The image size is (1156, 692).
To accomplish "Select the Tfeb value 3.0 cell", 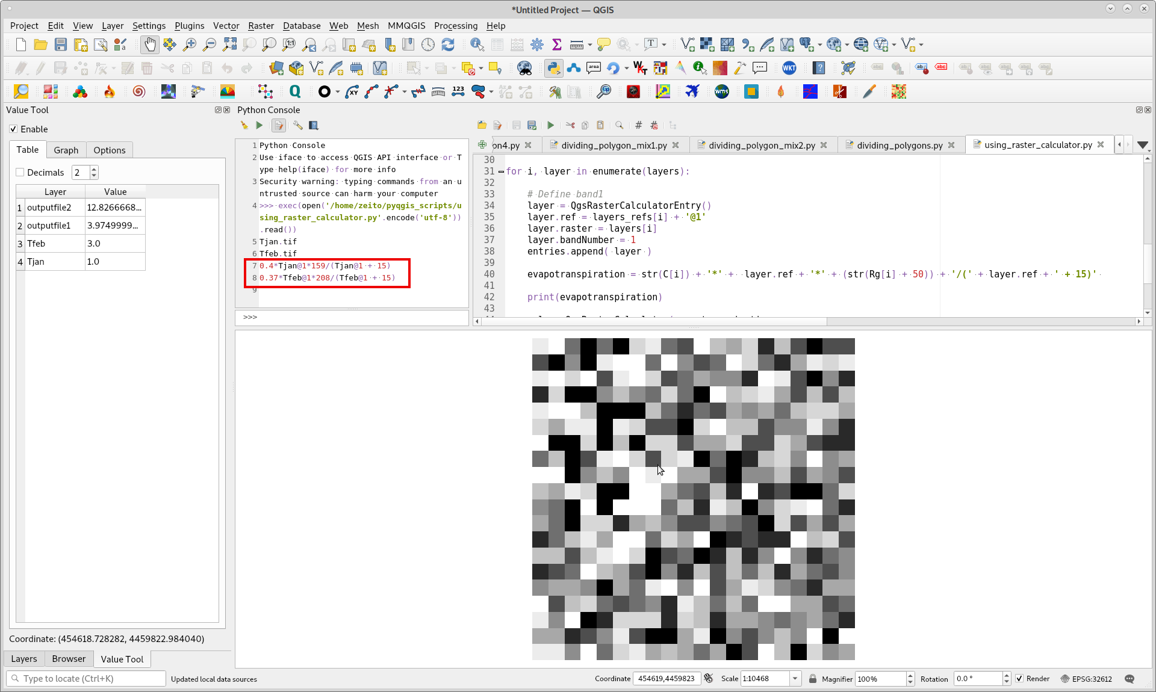I will tap(115, 244).
